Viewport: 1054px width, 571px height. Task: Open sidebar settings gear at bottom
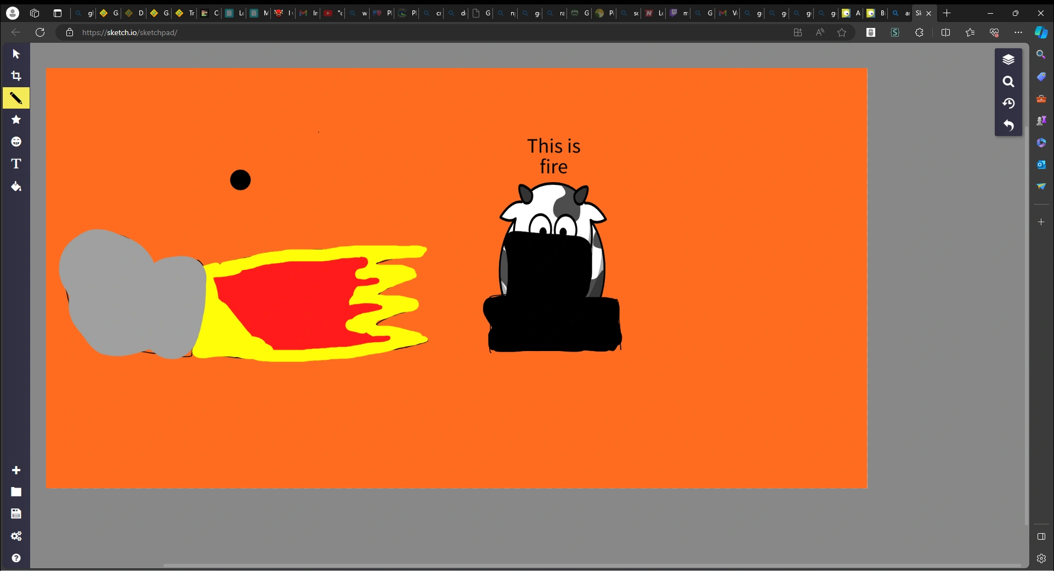point(1041,558)
